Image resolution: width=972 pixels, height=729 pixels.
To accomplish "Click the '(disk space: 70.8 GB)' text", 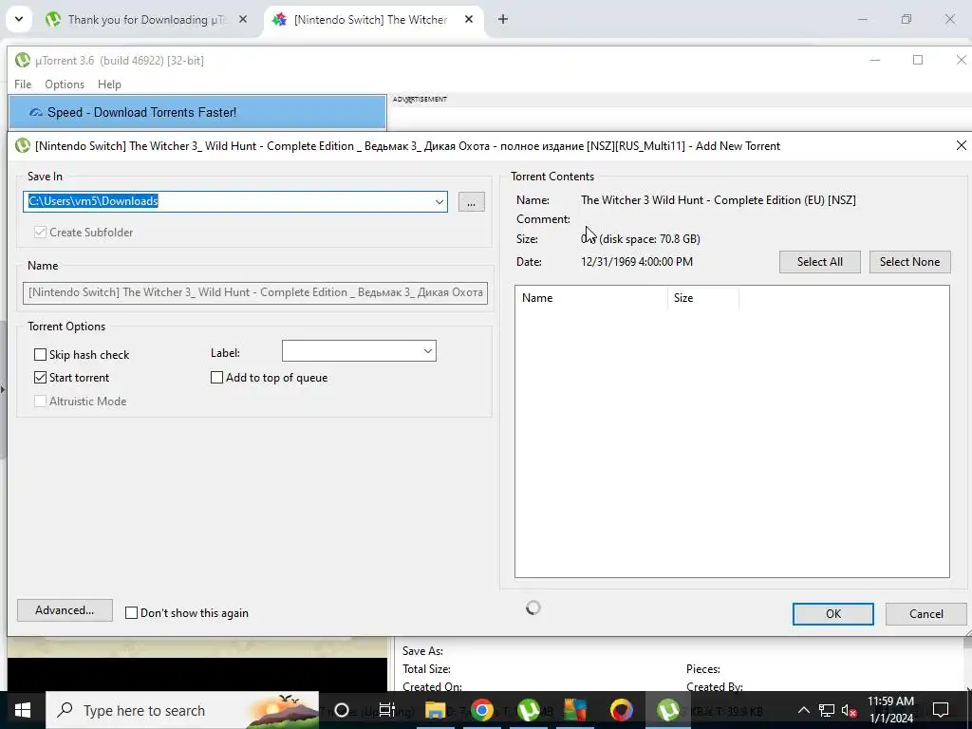I will click(x=649, y=238).
